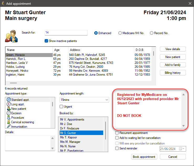The width and height of the screenshot is (194, 166).
Task: Click the Cervical screening icon
Action: (x=9, y=122)
